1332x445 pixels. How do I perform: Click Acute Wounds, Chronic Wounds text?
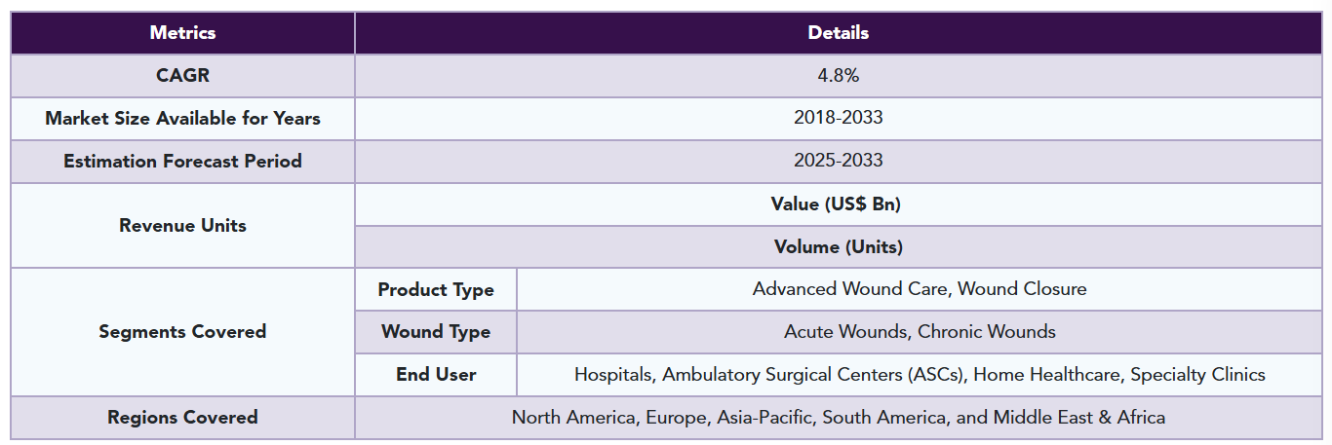(920, 331)
